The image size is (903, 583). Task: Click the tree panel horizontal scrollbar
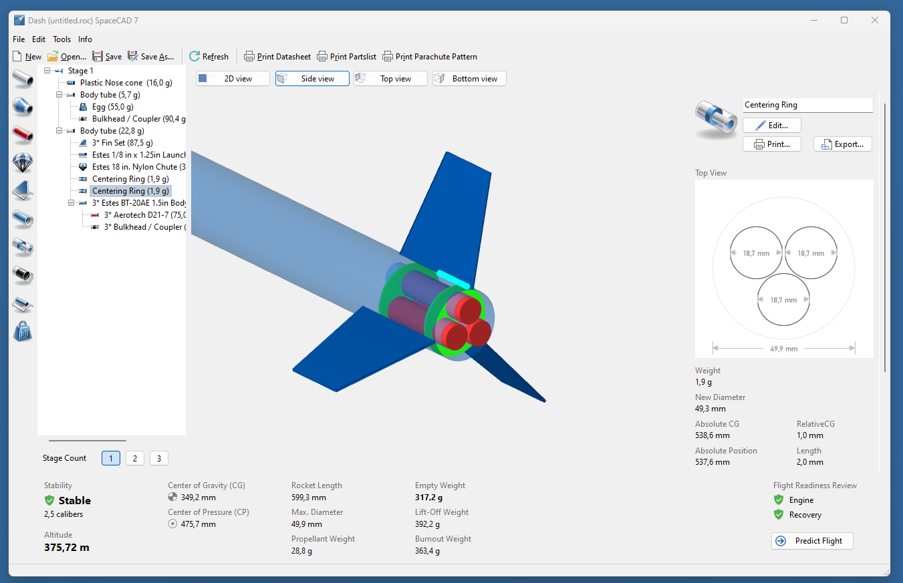pos(88,441)
